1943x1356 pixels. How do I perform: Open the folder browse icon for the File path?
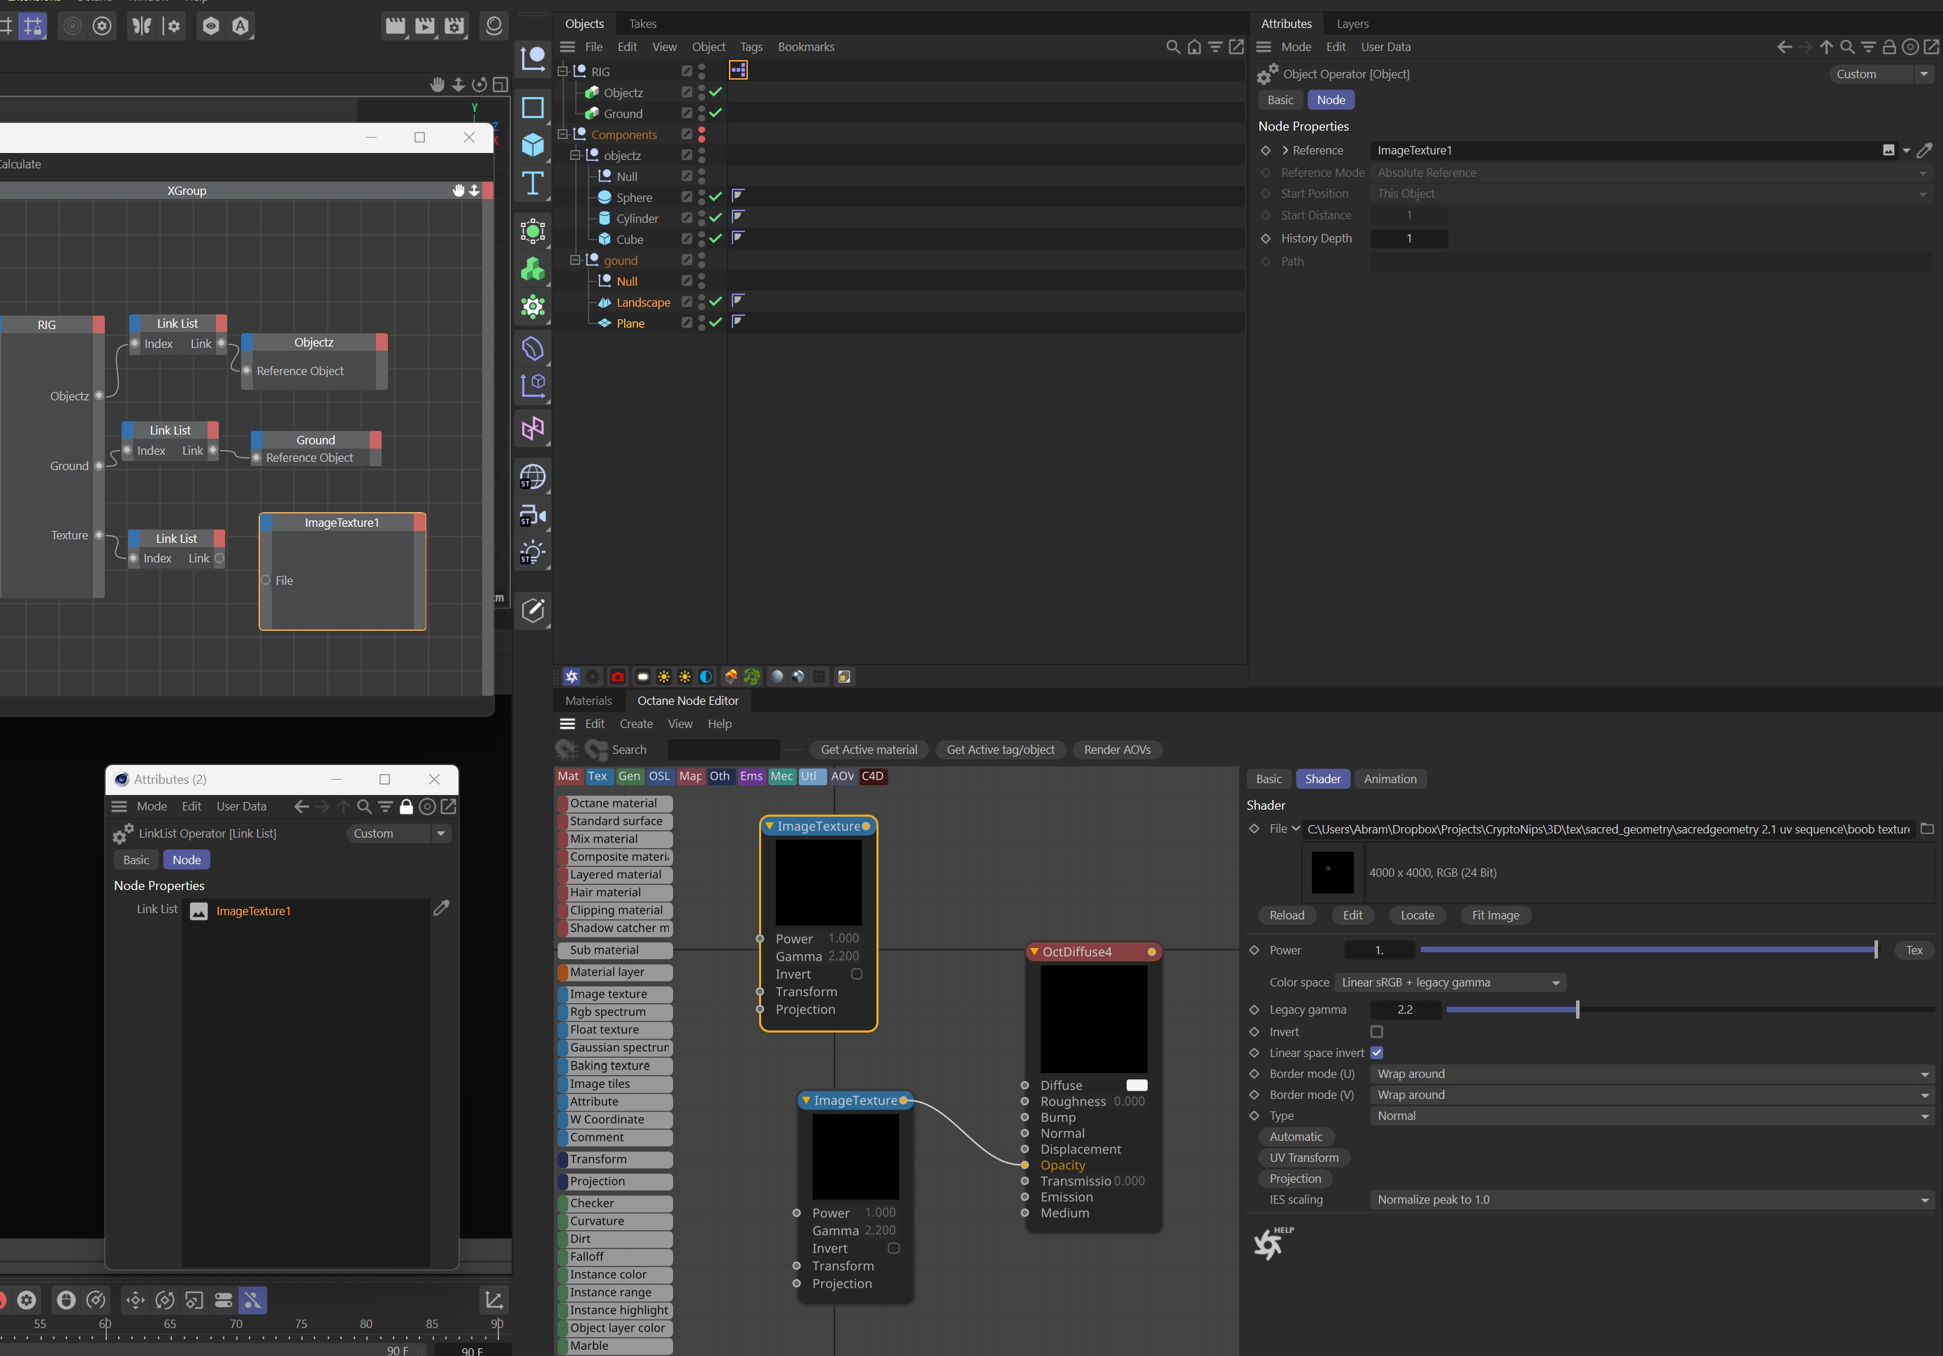pos(1927,829)
